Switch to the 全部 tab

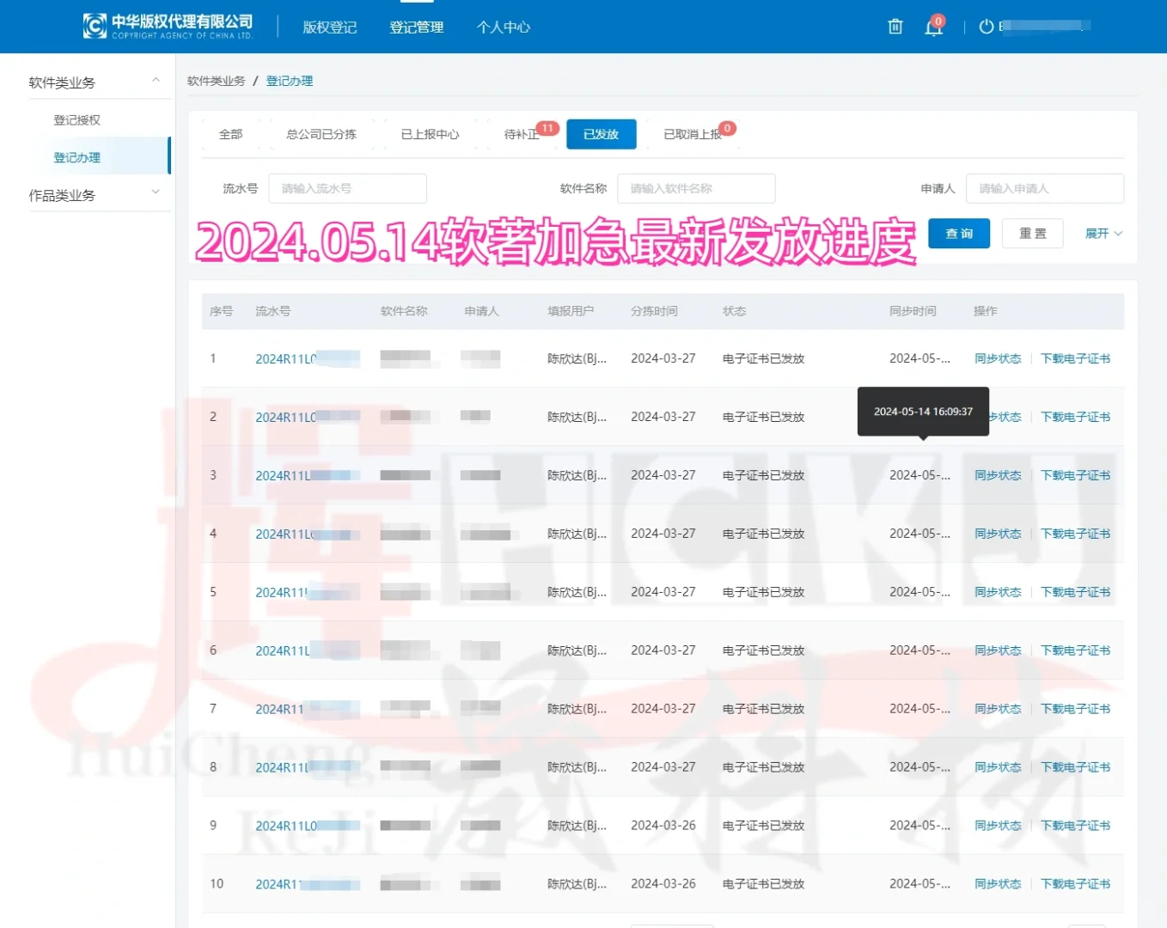[229, 134]
